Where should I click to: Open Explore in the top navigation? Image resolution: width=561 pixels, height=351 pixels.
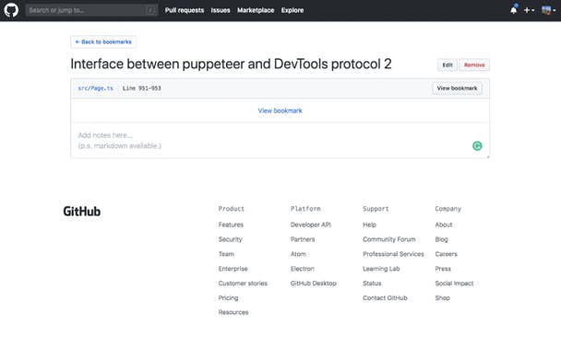292,10
